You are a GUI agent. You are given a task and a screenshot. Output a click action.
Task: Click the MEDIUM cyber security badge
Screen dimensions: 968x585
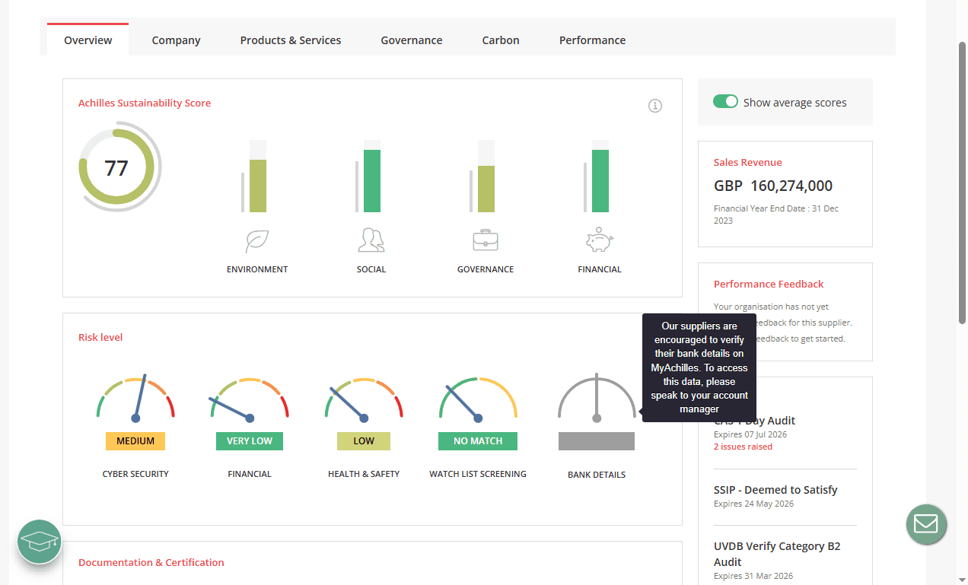135,441
